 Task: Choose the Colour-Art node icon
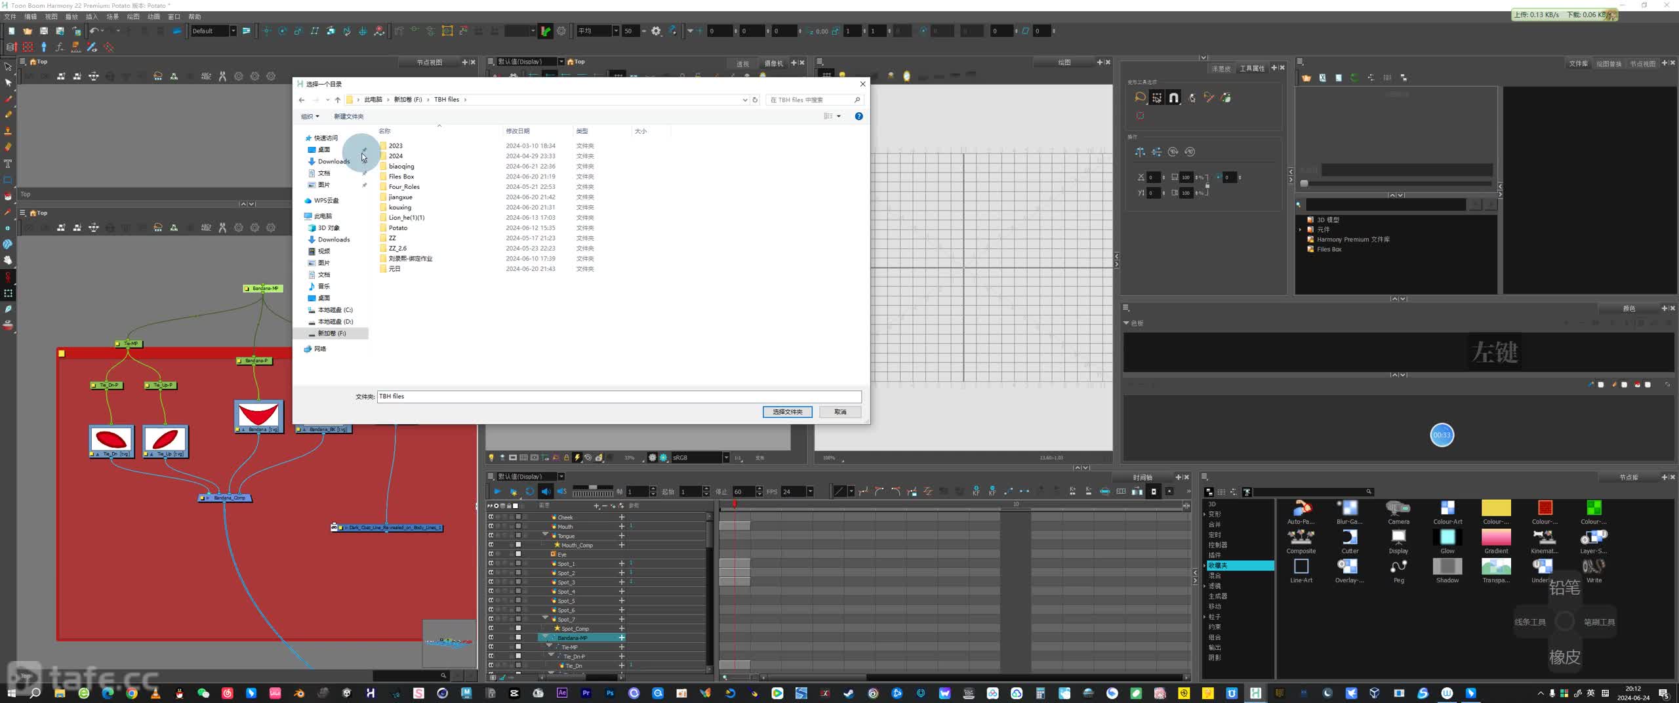point(1447,508)
